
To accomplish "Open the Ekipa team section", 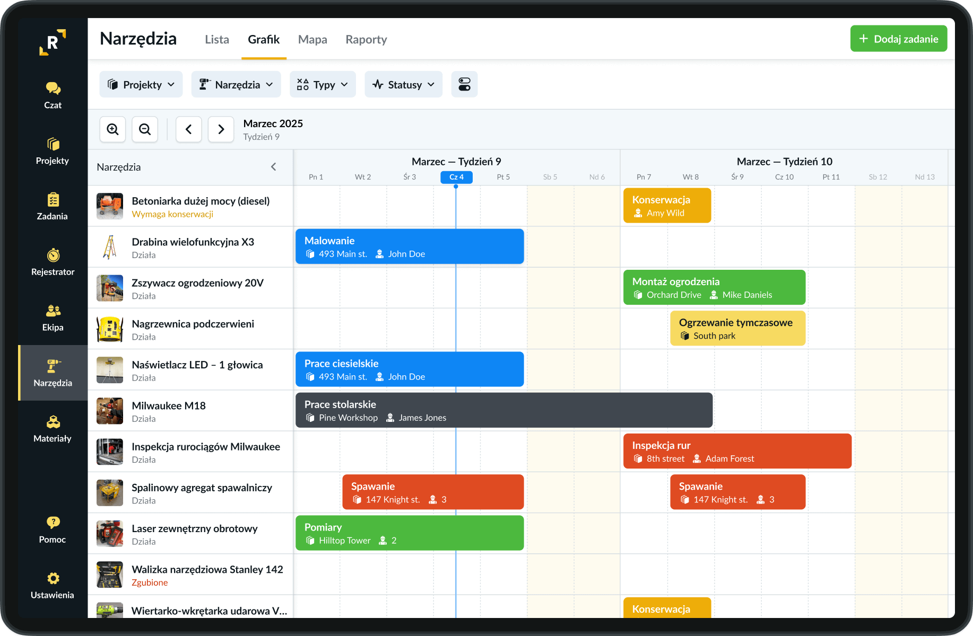I will coord(53,318).
